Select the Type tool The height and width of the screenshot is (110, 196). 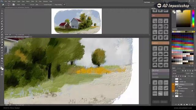click(x=2, y=53)
